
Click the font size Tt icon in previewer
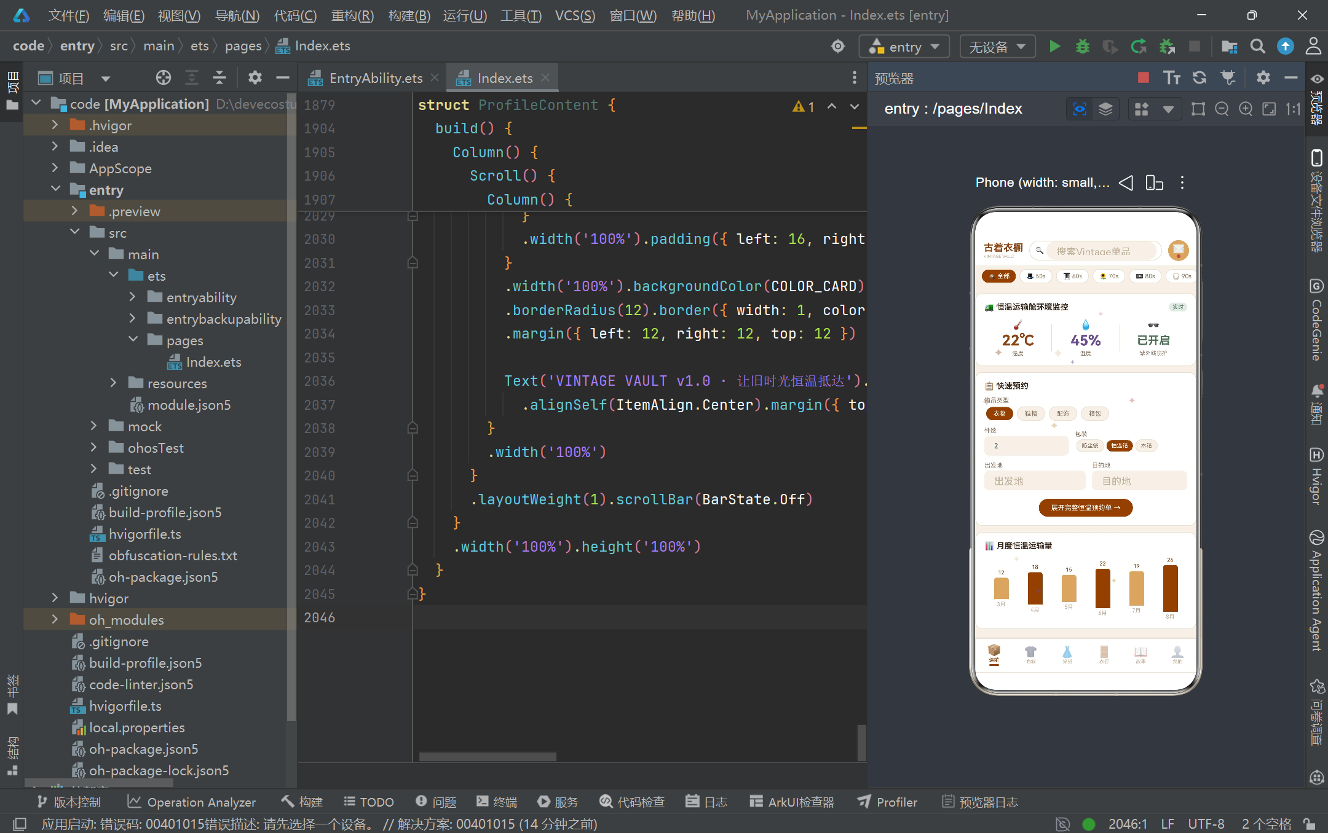click(1172, 77)
